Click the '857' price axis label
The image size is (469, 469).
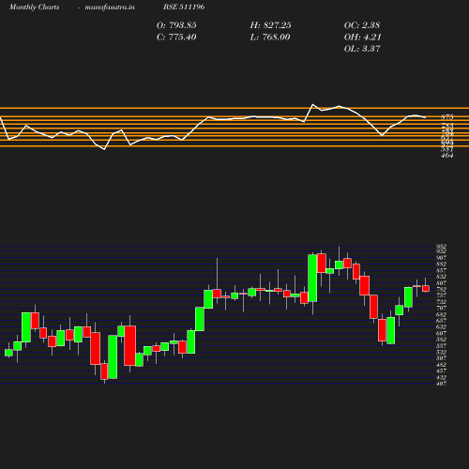(x=442, y=270)
